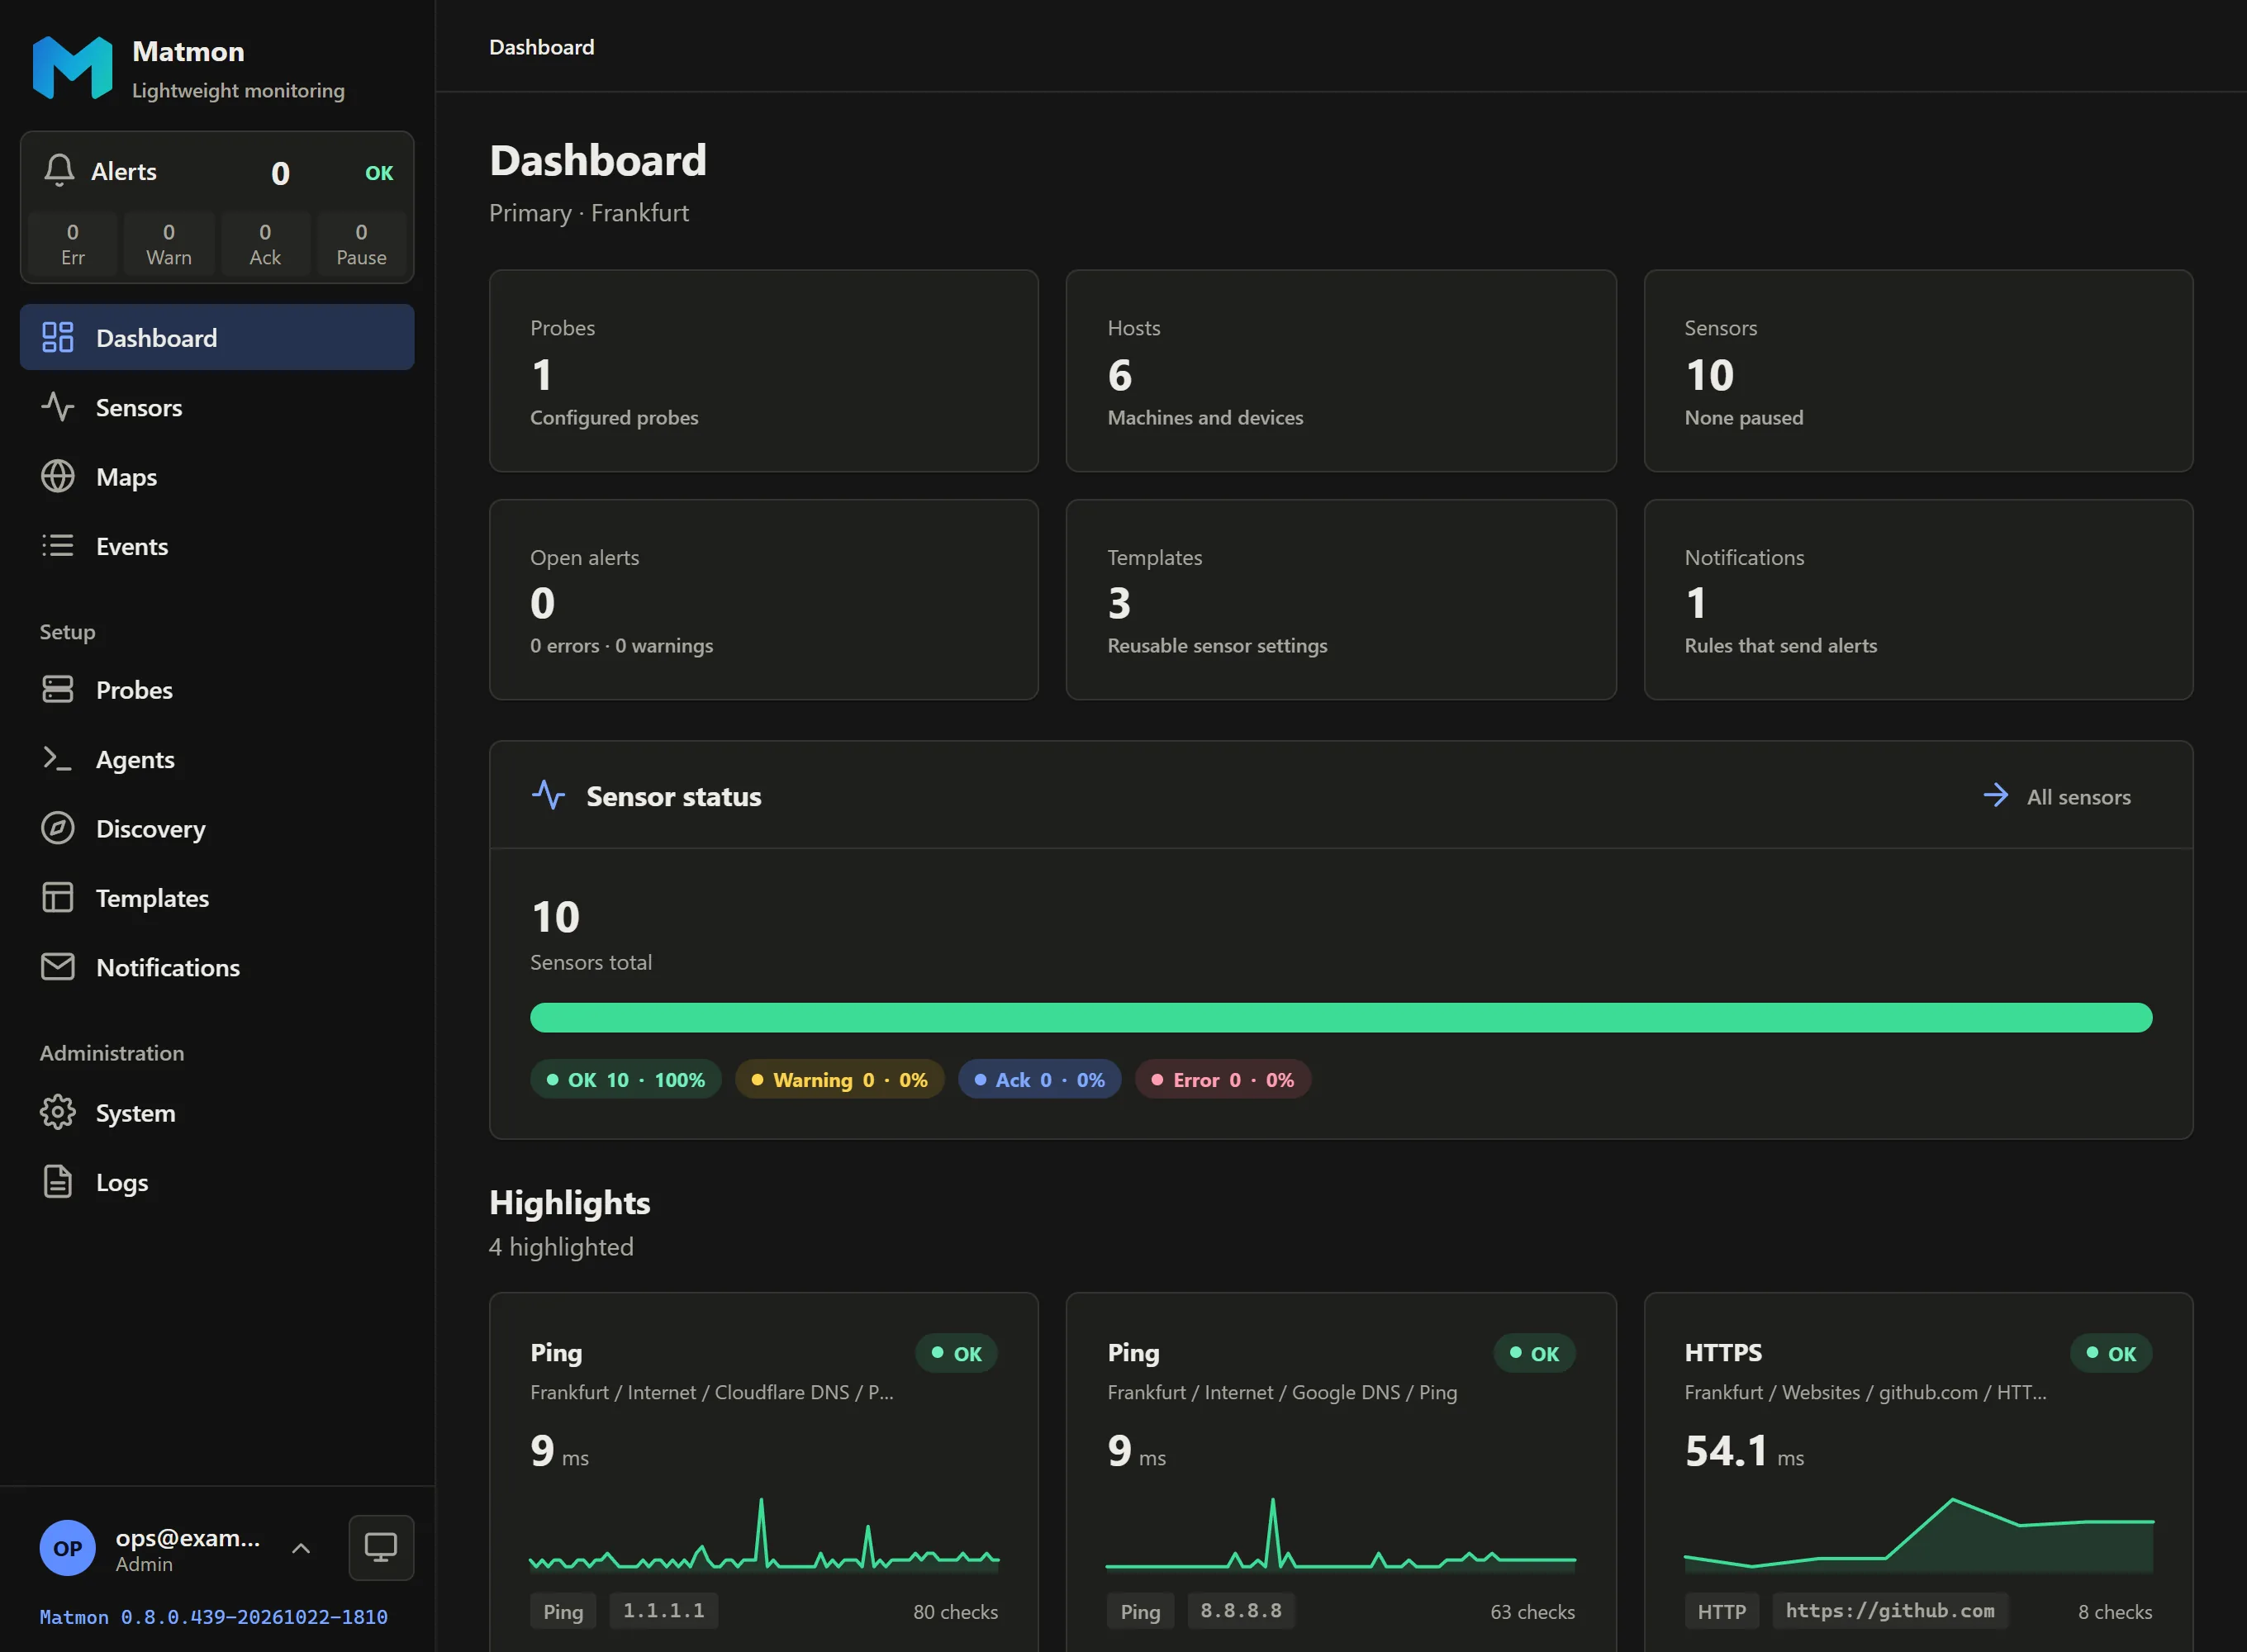Click the Error 0 · 0% status chip
Image resolution: width=2247 pixels, height=1652 pixels.
click(1223, 1080)
